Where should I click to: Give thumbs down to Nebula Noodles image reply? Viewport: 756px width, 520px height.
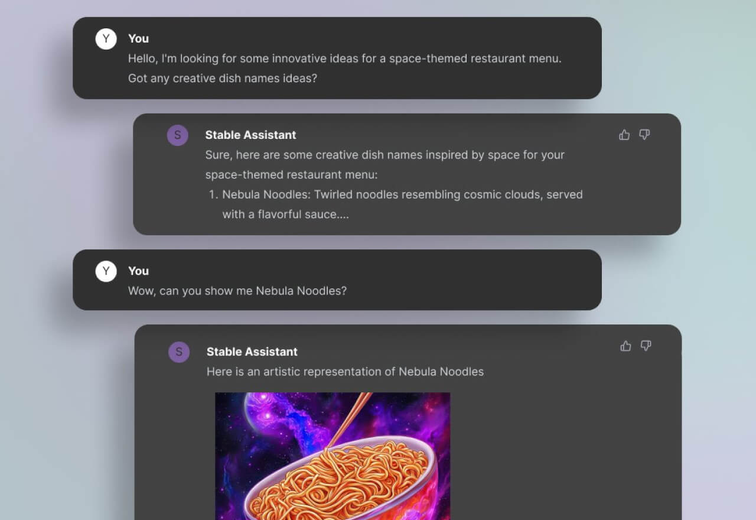646,346
